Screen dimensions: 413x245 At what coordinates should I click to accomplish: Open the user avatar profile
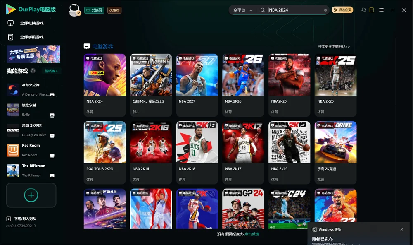coord(75,10)
